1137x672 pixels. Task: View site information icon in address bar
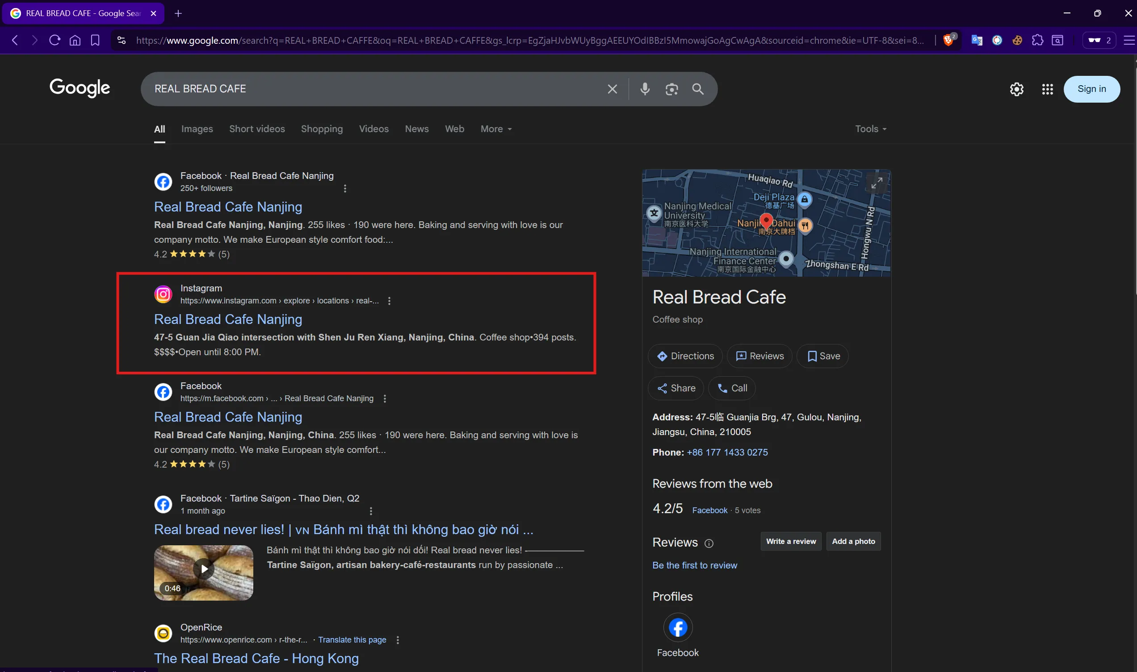[121, 40]
